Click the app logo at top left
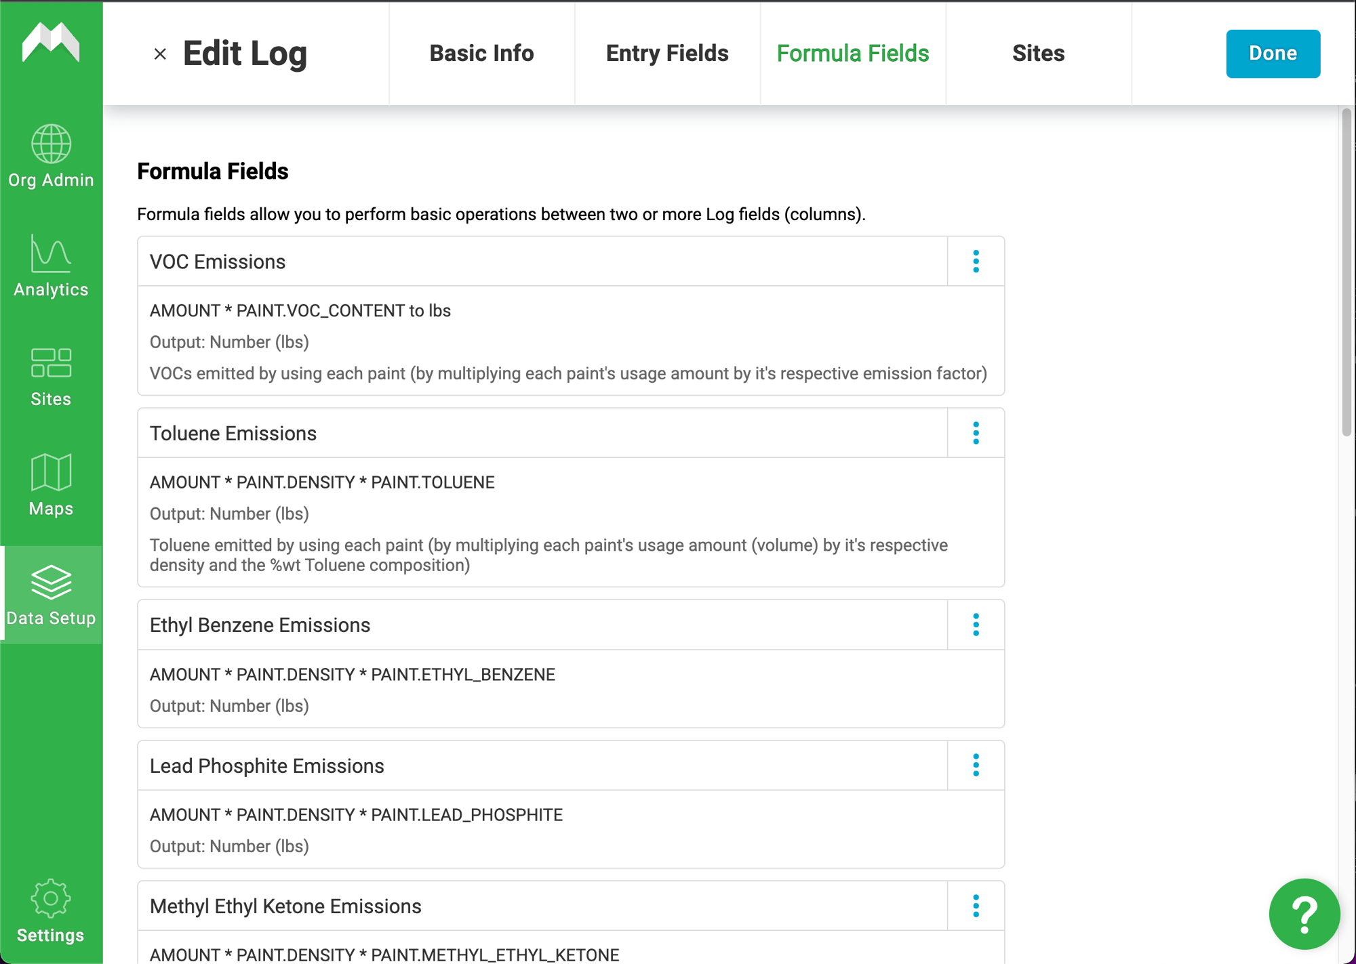This screenshot has width=1356, height=964. [x=51, y=43]
